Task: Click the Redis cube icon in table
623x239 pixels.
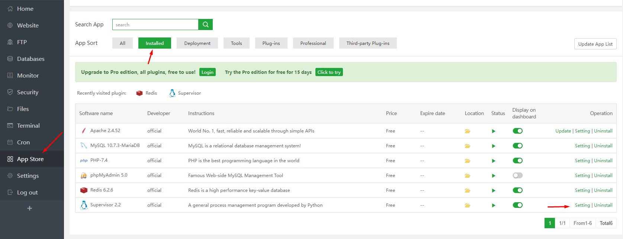Action: [84, 190]
